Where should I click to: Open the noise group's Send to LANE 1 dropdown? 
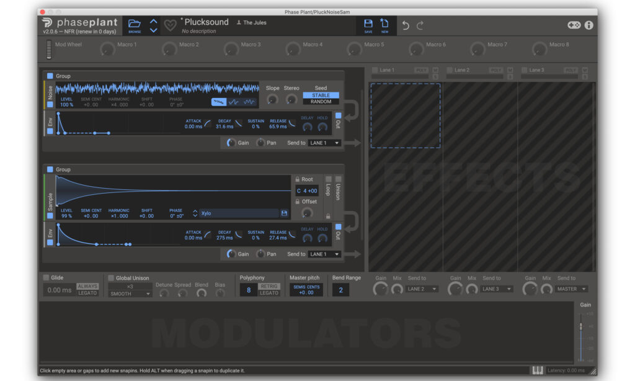[x=324, y=143]
